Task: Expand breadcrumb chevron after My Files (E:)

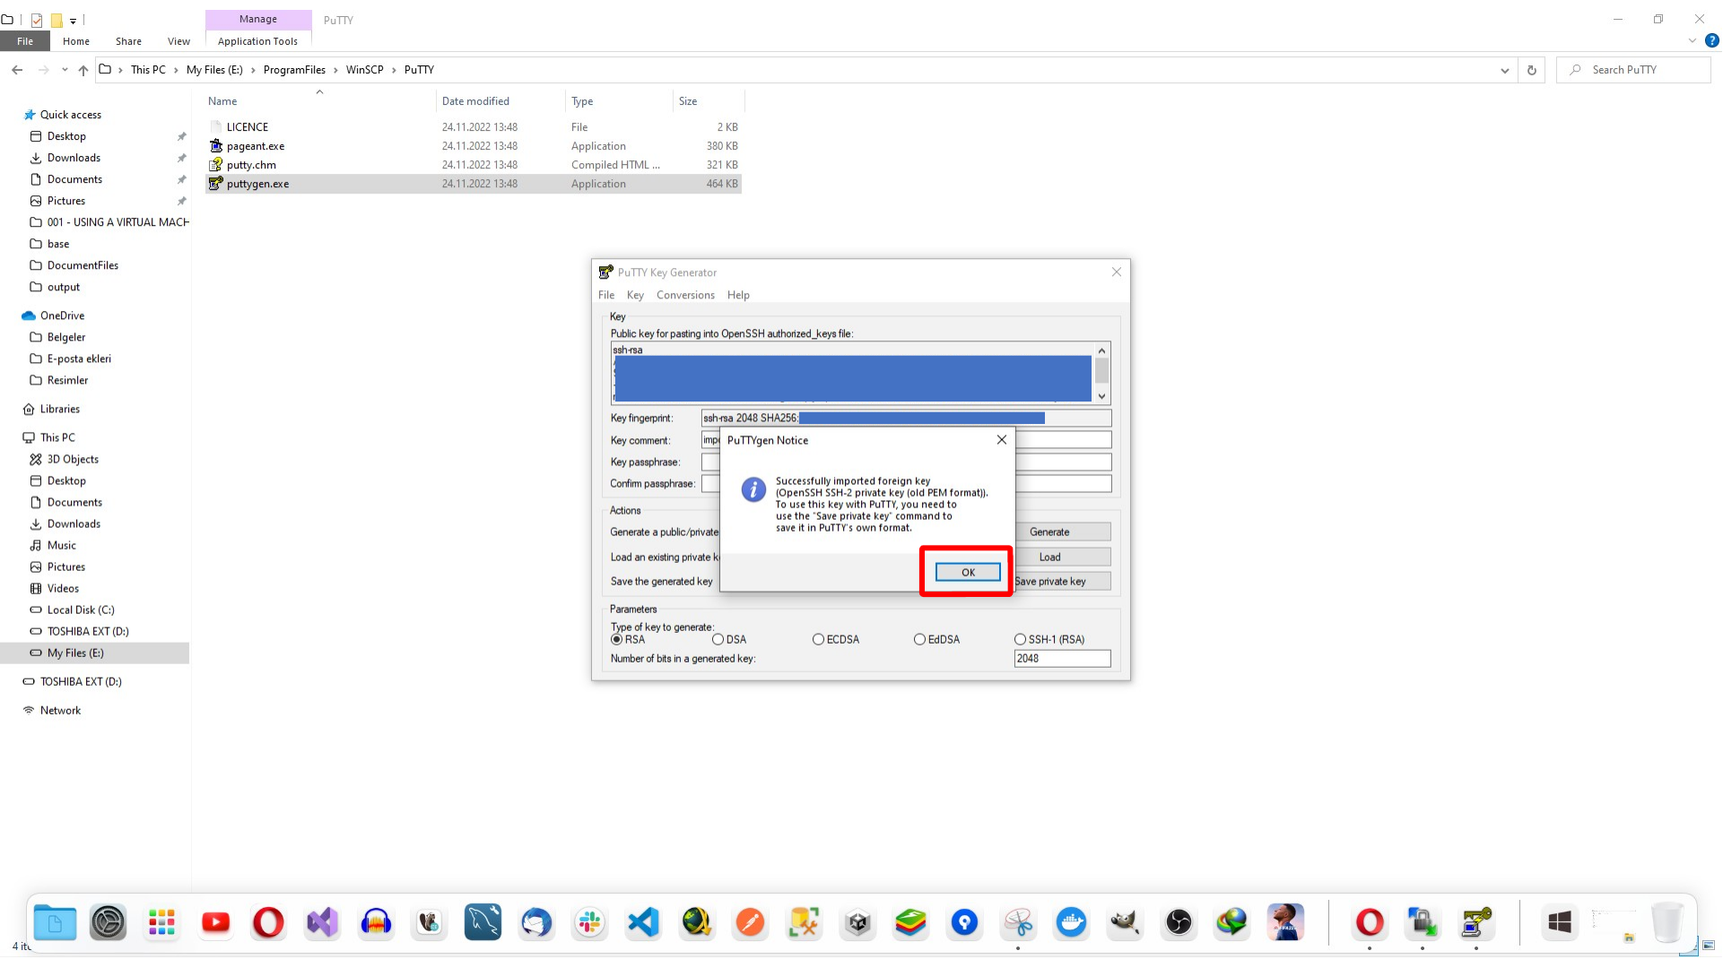Action: (x=253, y=70)
